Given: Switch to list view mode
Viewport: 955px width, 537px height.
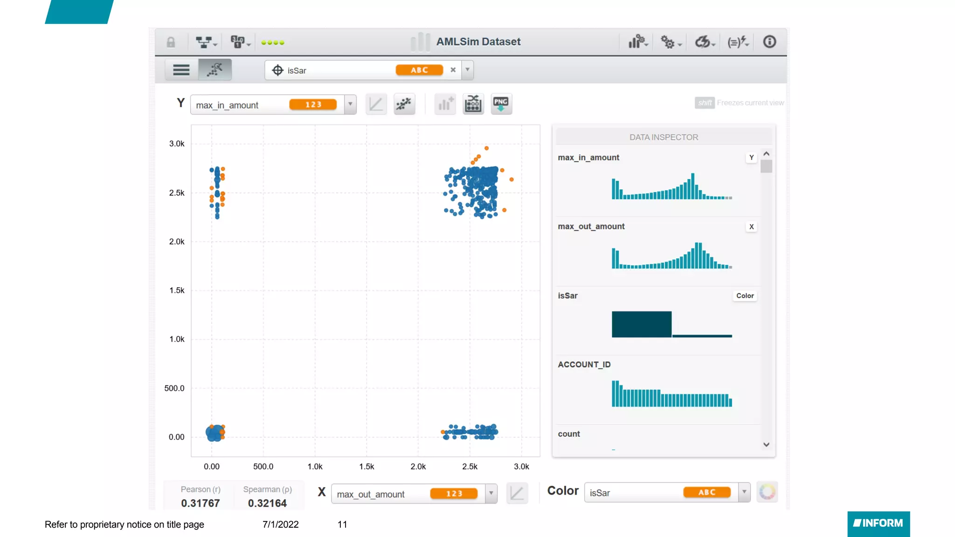Looking at the screenshot, I should [x=181, y=70].
